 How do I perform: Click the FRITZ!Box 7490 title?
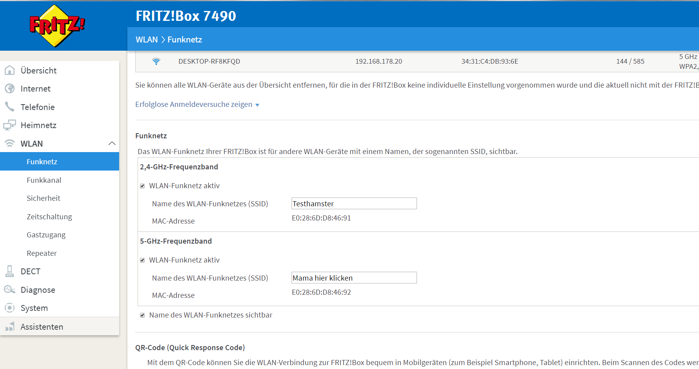(x=186, y=16)
